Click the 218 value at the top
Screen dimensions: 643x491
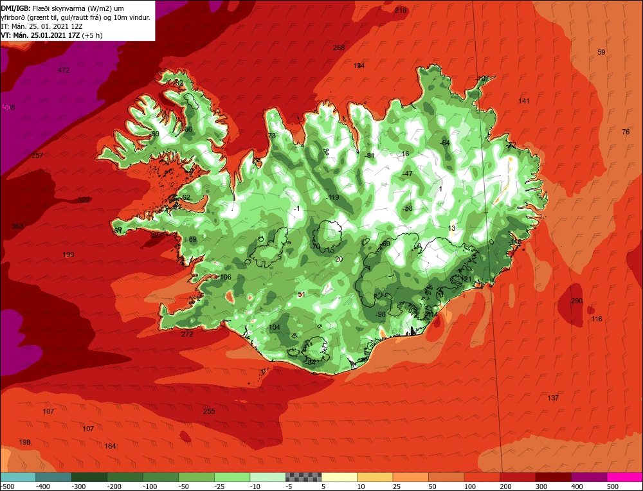click(401, 10)
